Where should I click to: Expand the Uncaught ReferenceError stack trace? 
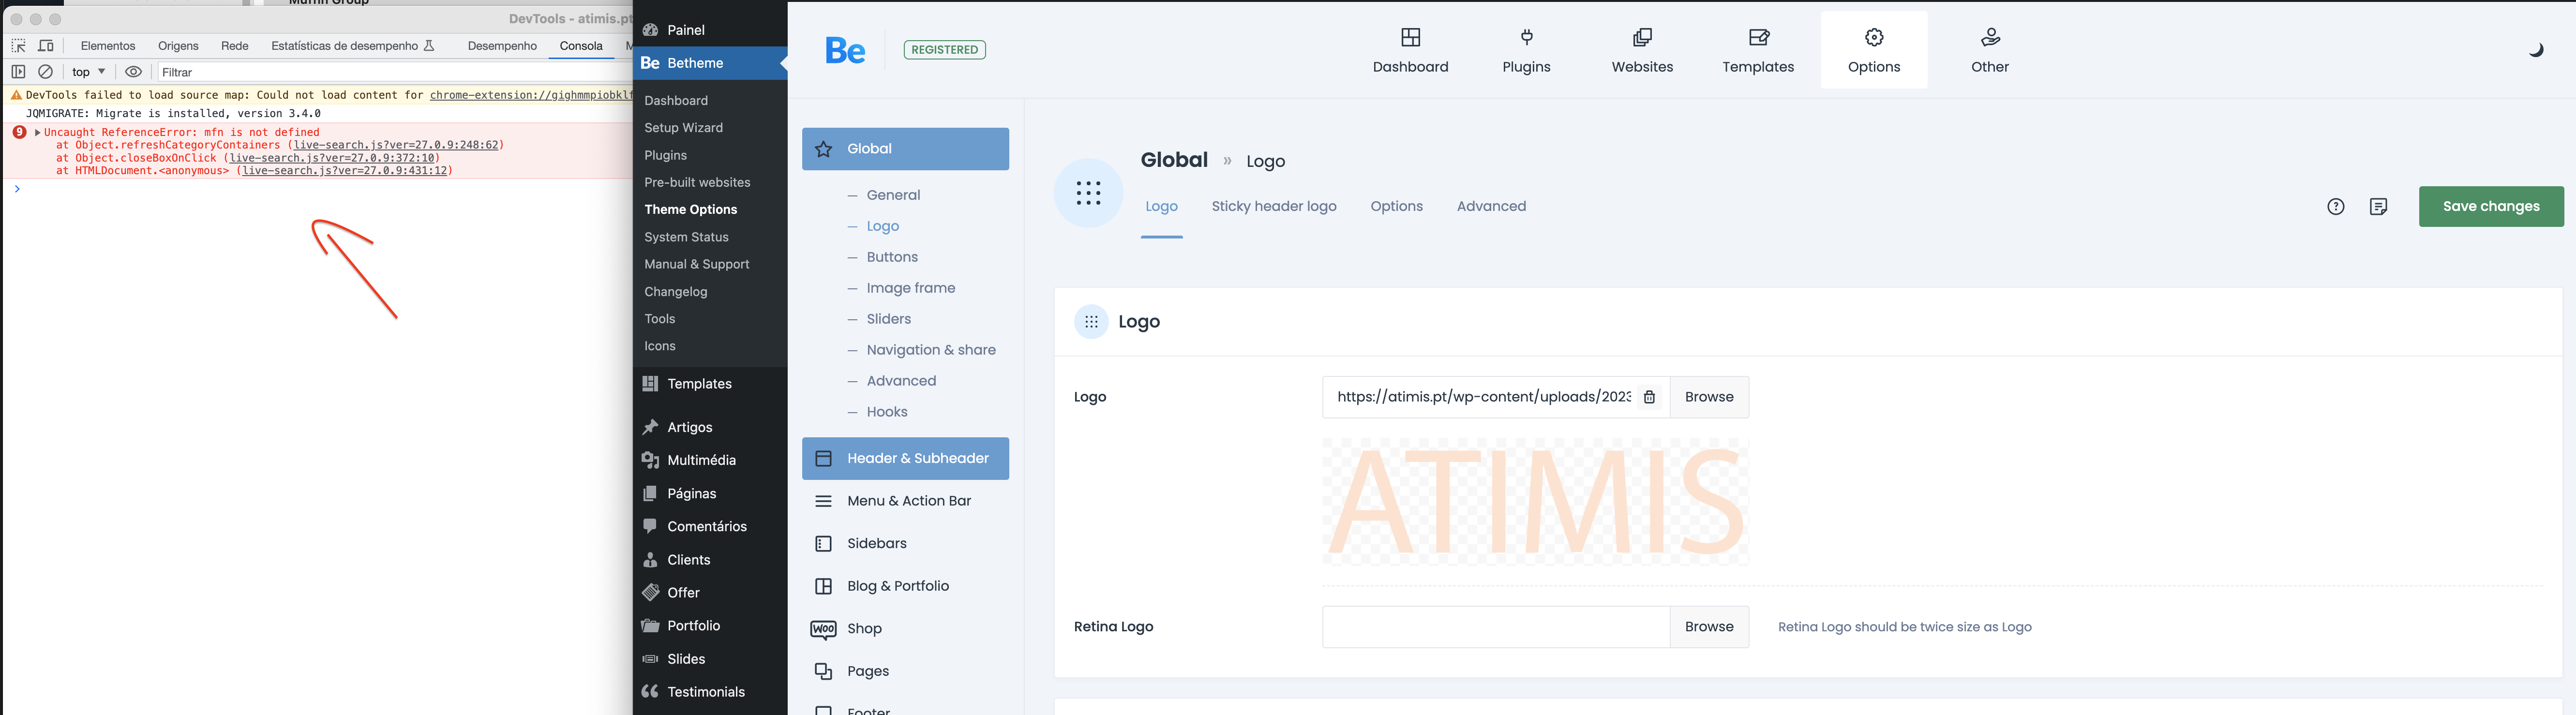pos(38,132)
